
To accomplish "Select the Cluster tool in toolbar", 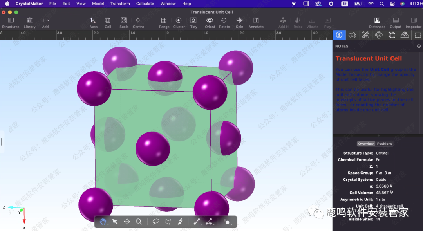I will point(179,20).
